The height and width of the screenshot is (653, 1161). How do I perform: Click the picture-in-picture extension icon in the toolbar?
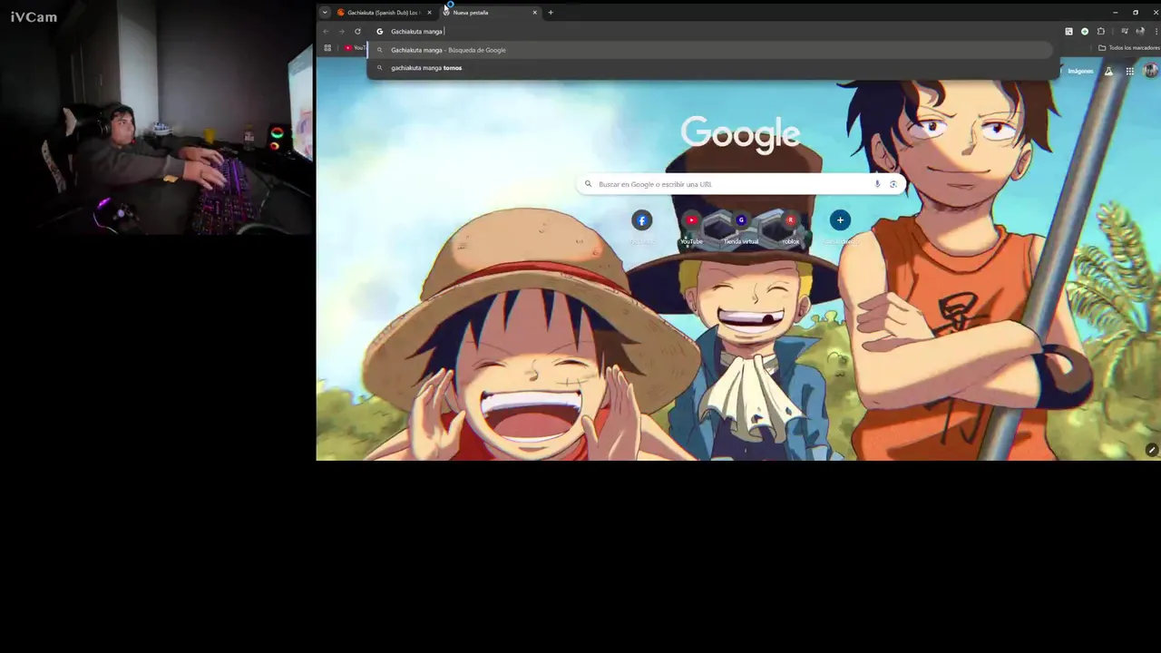pos(1068,32)
